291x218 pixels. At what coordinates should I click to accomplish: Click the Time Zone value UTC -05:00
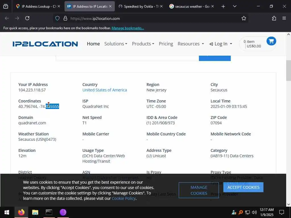pyautogui.click(x=156, y=107)
